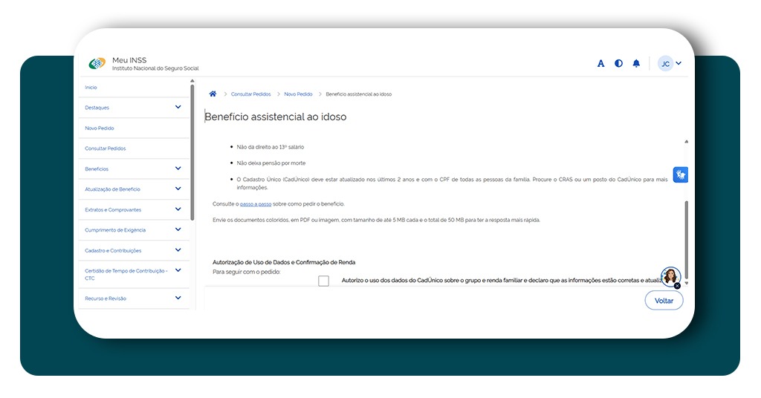Select Novo Pedido in the sidebar
This screenshot has height=398, width=761.
point(134,128)
